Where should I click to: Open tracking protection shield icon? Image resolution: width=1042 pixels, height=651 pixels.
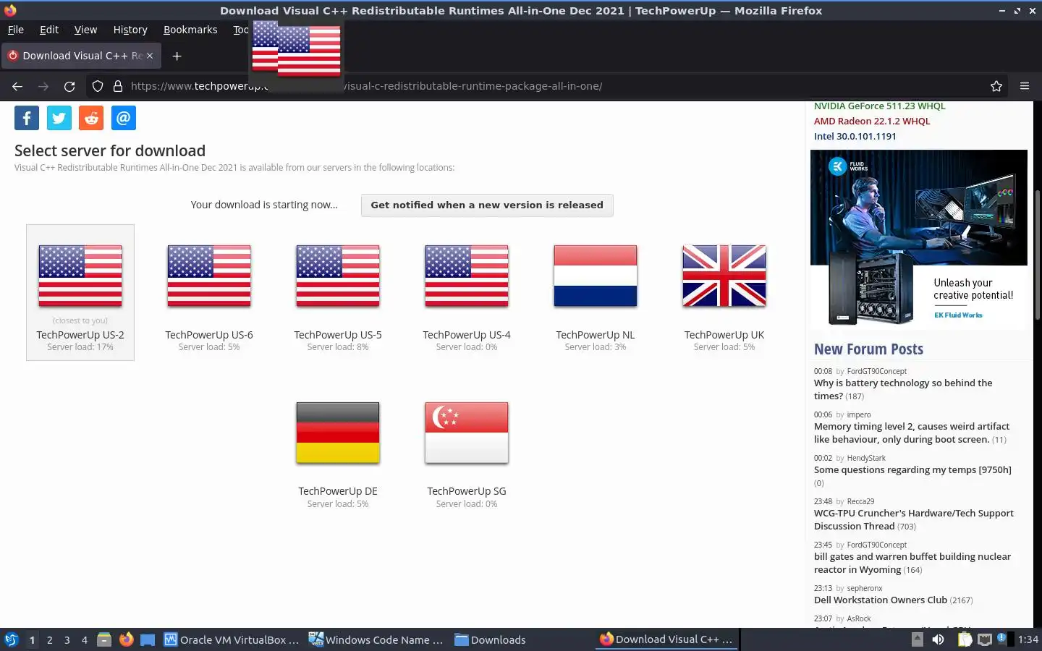98,86
